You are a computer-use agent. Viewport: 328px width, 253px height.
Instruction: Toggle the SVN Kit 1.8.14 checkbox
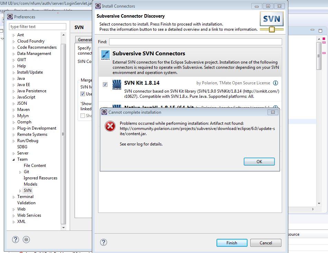click(x=105, y=84)
